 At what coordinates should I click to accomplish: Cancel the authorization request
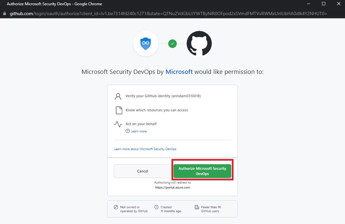(x=143, y=171)
